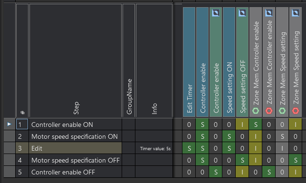Click the step number 1 field

(x=22, y=124)
